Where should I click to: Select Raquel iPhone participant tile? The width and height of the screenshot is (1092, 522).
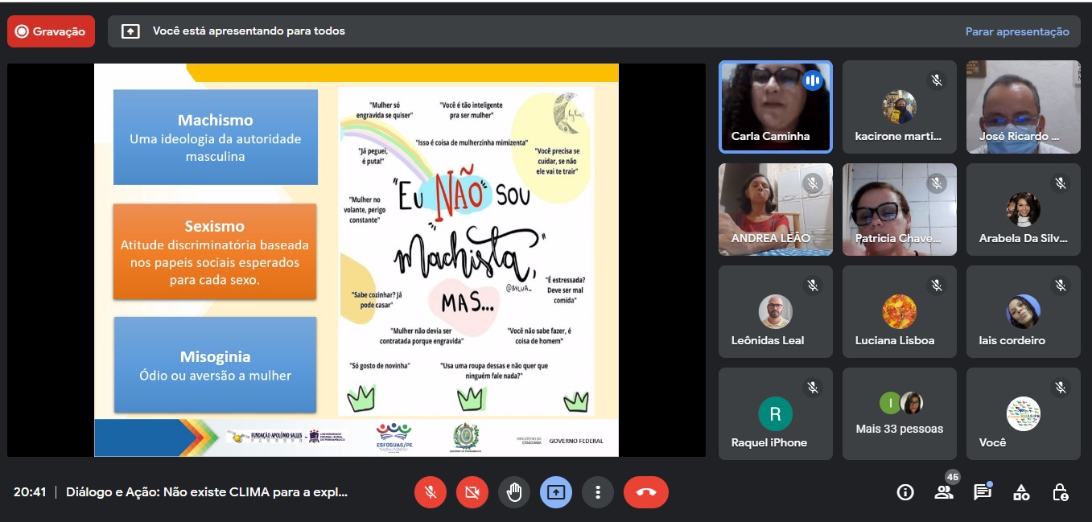click(775, 413)
